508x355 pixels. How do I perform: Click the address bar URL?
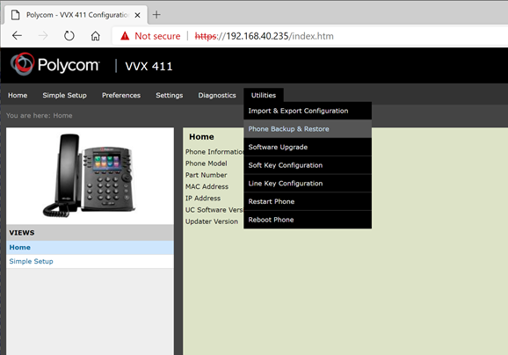coord(264,36)
